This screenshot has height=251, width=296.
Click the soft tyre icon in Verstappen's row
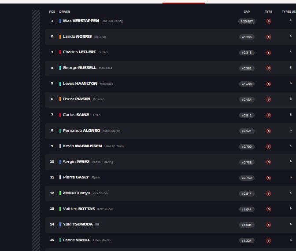(x=269, y=21)
